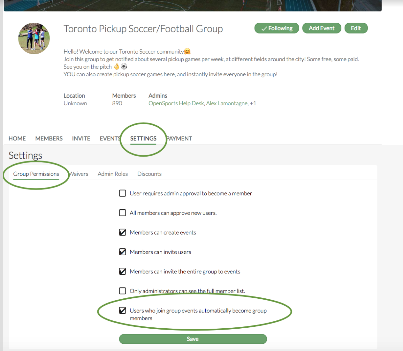Click the Edit group button
This screenshot has width=403, height=351.
coord(356,28)
